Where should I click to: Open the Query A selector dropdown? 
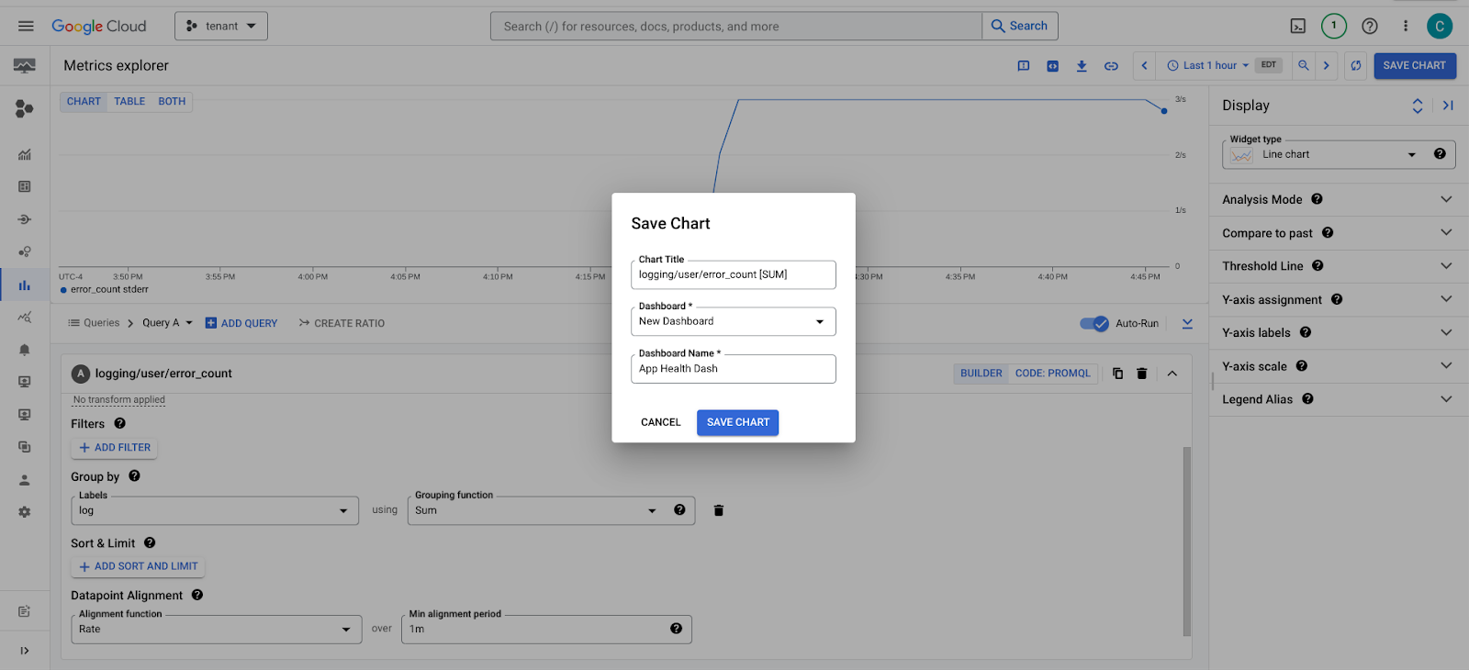tap(167, 323)
